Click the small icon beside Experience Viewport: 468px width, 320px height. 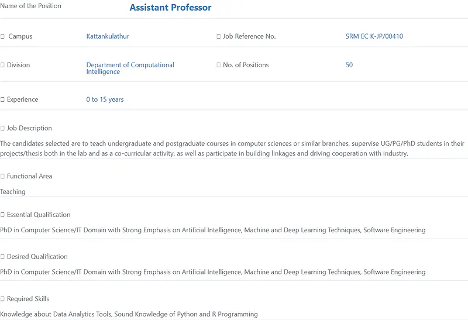tap(2, 99)
